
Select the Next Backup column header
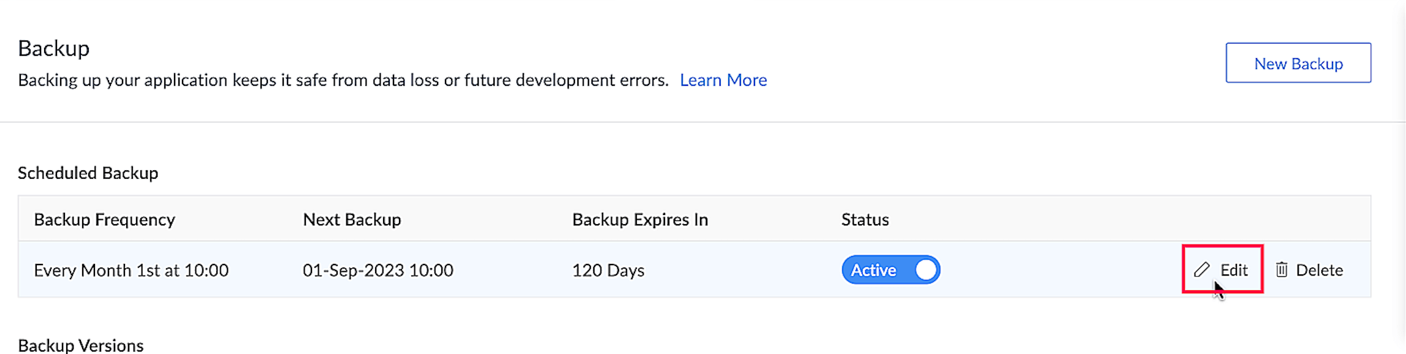click(x=352, y=219)
